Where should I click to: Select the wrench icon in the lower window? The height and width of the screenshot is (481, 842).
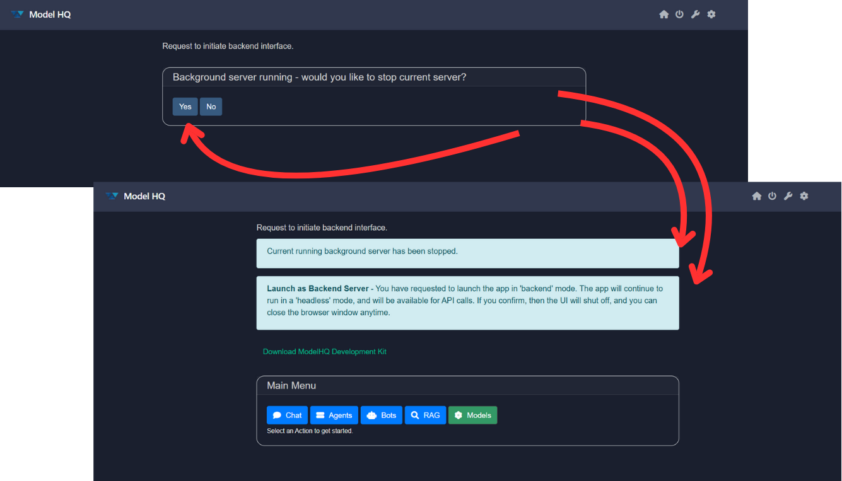pos(788,196)
